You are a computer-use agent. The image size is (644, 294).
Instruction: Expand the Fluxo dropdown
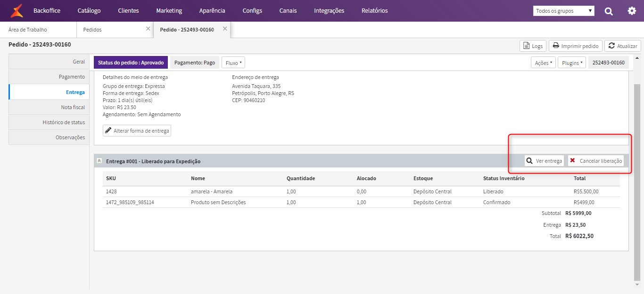click(x=233, y=63)
